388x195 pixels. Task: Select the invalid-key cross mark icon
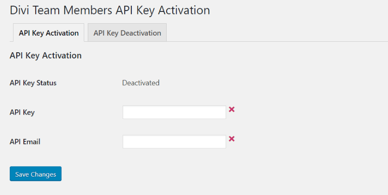231,109
